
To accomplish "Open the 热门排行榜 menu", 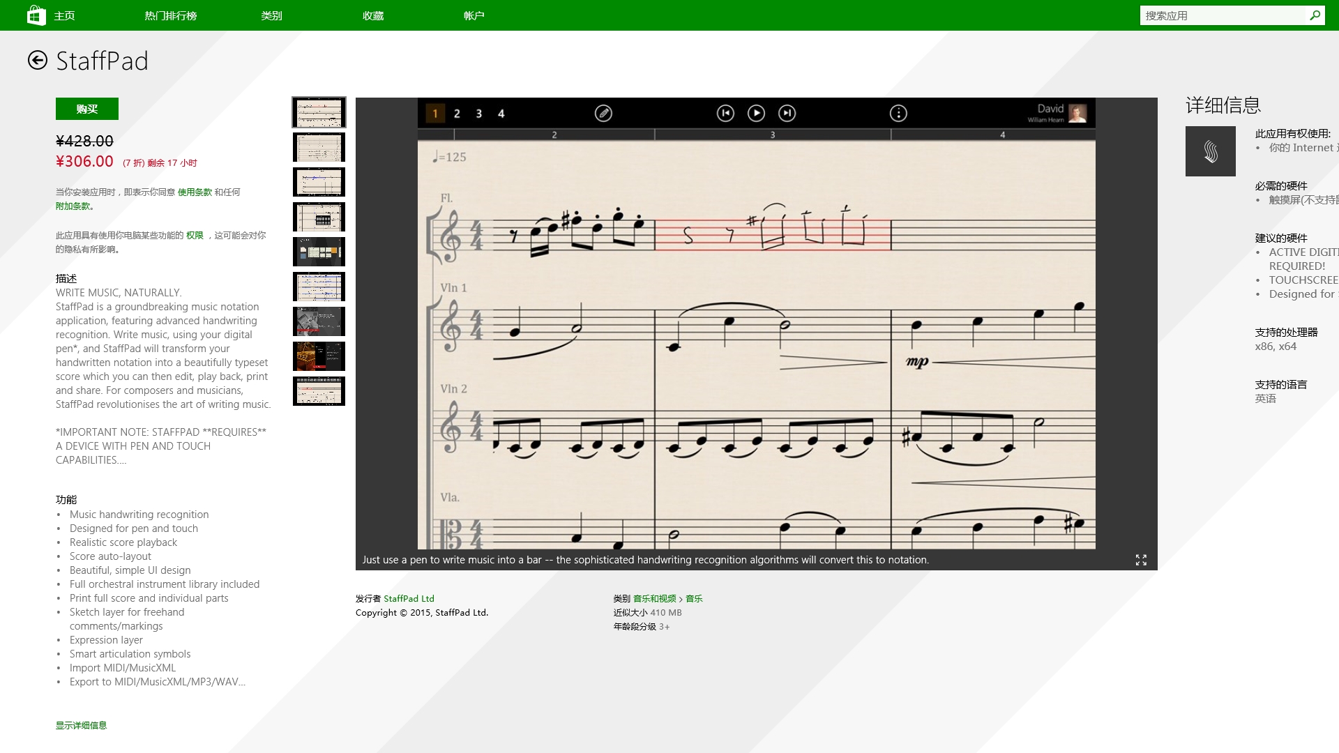I will 171,15.
